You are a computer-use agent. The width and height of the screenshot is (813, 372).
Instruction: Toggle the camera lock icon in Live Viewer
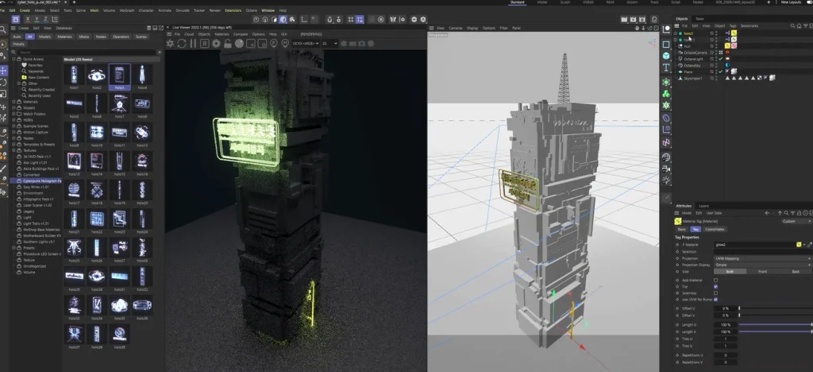(x=228, y=44)
